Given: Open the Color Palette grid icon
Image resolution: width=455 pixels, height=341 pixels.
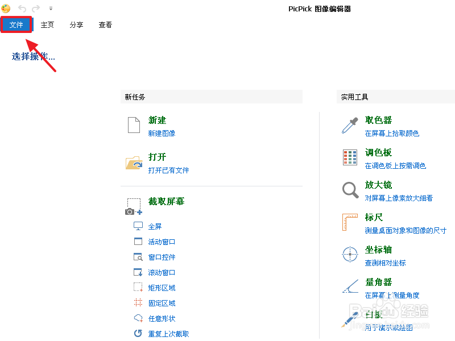Looking at the screenshot, I should [350, 157].
